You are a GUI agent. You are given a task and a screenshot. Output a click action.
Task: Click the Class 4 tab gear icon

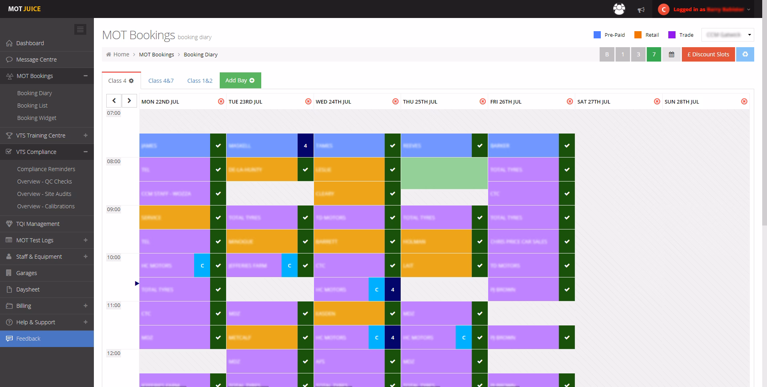tap(131, 81)
